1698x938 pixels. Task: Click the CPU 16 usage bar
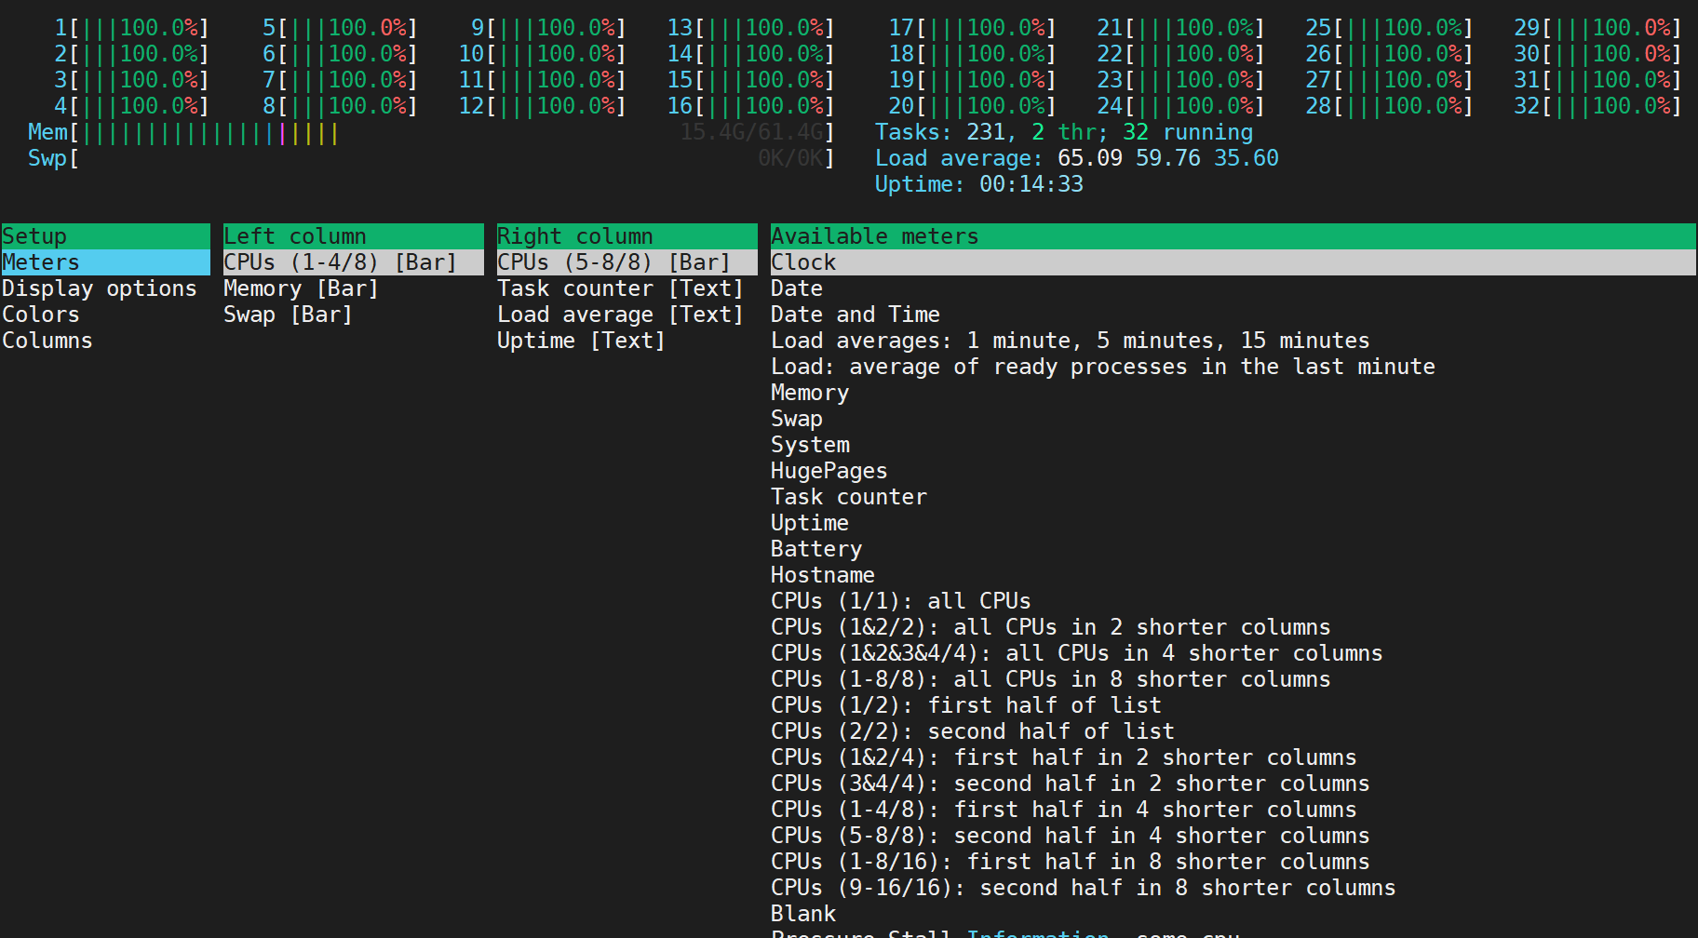pos(750,106)
